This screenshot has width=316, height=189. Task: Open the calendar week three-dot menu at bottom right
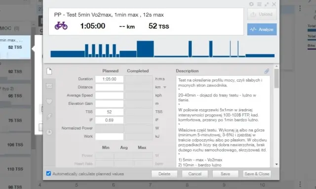(300, 184)
